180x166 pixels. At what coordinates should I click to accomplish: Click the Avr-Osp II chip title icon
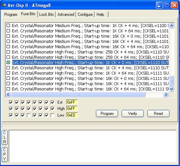point(4,5)
